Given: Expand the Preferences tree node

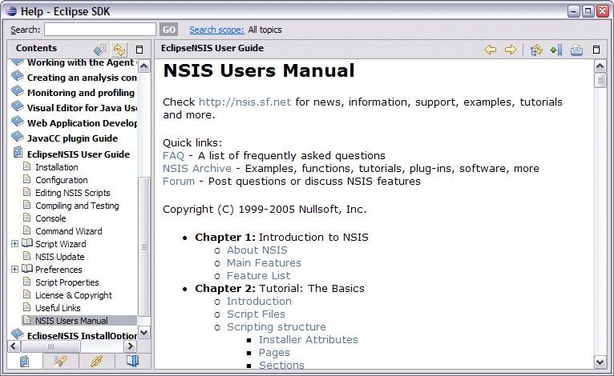Looking at the screenshot, I should [14, 270].
